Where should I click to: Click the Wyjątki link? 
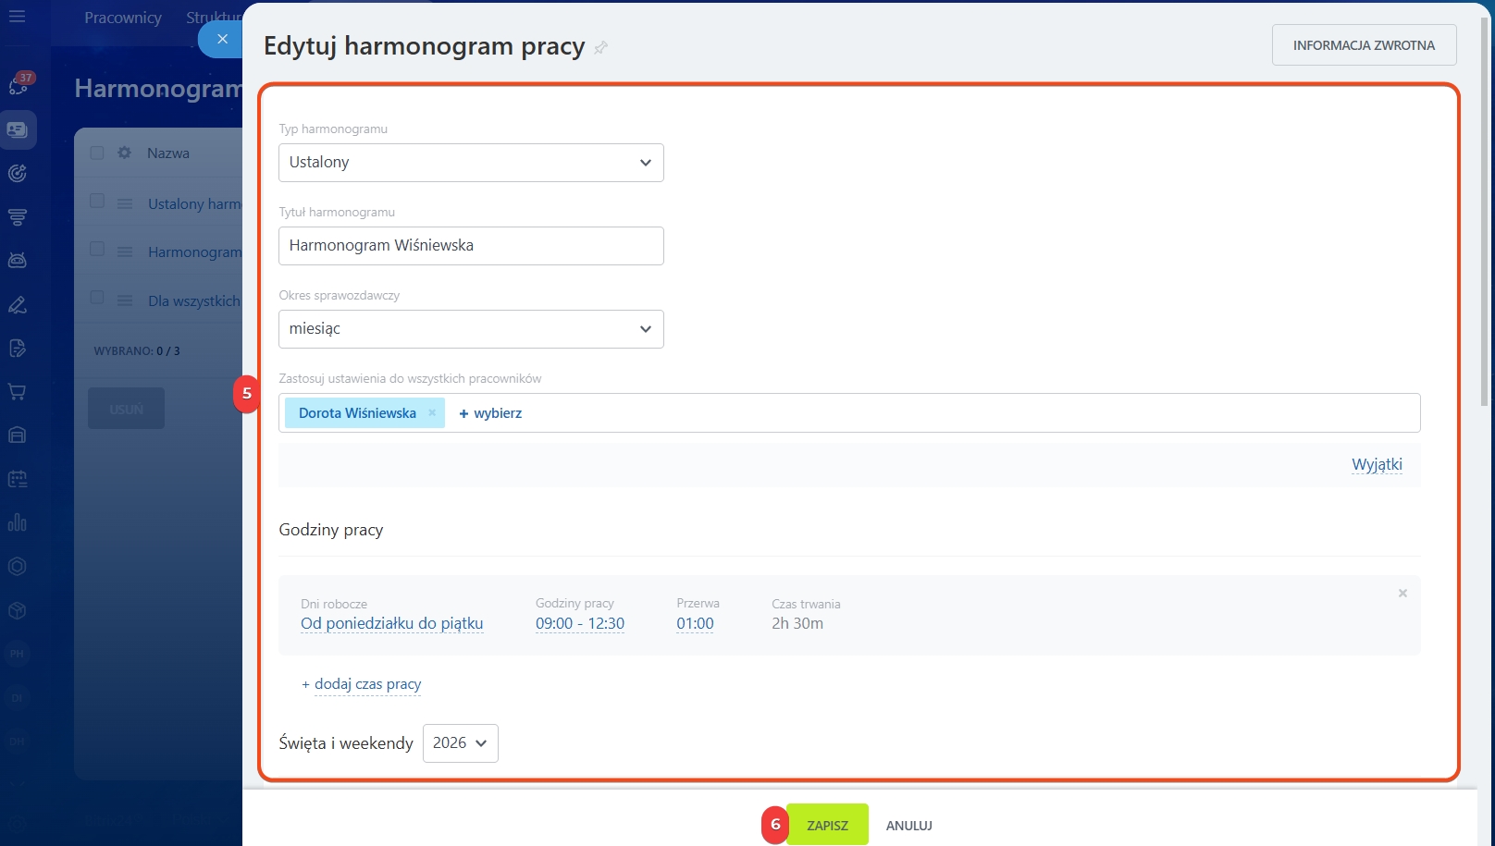pos(1377,464)
